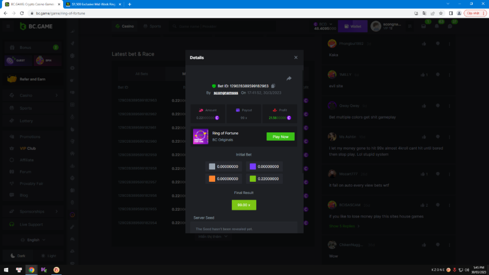
Task: Close the bet Details dialog
Action: point(295,58)
